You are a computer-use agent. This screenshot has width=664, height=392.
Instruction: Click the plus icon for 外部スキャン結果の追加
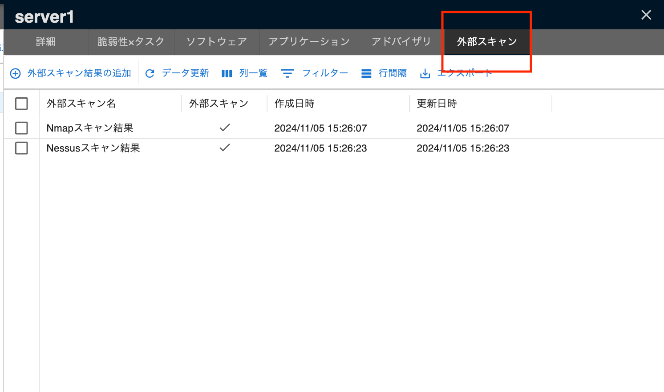click(16, 73)
